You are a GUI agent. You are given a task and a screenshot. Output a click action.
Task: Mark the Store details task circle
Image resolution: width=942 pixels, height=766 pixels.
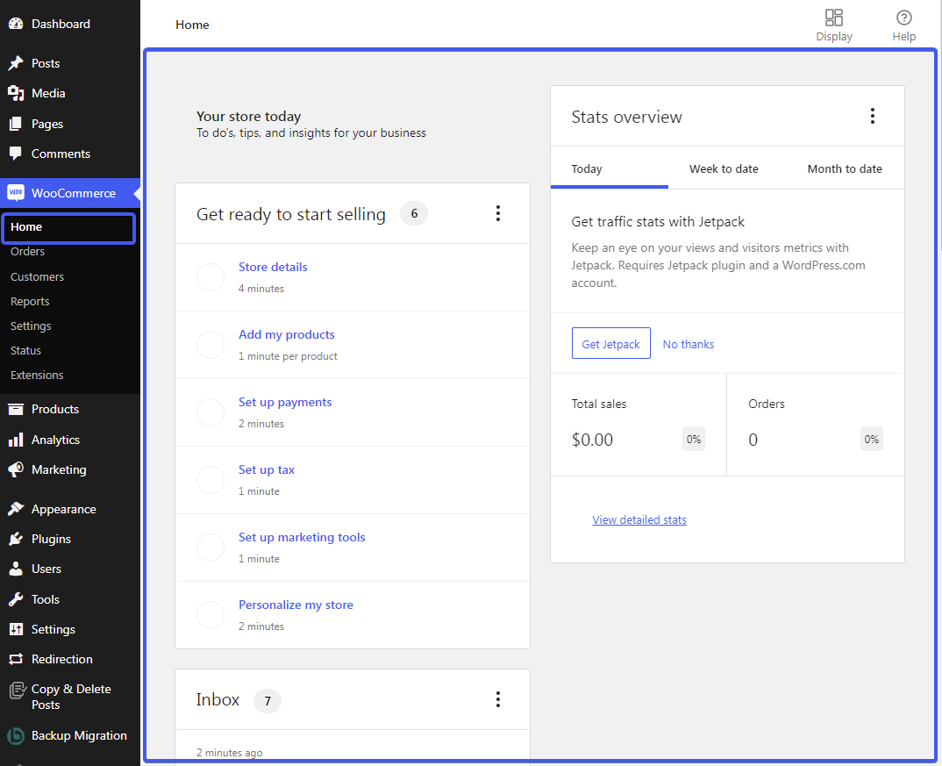pos(211,277)
